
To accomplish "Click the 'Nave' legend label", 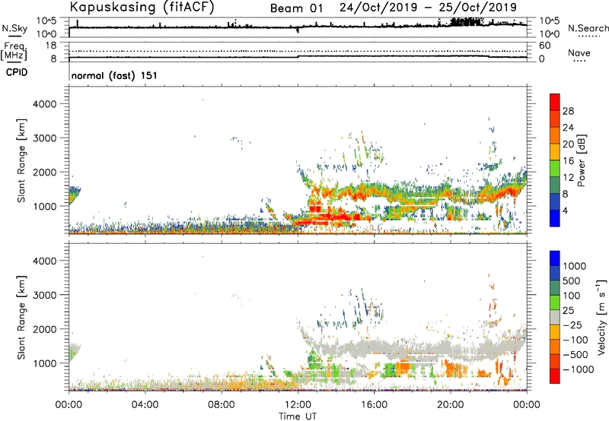I will 579,52.
